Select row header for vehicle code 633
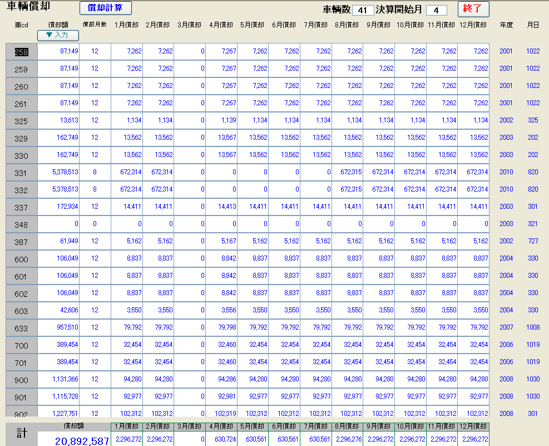The height and width of the screenshot is (446, 549). [21, 328]
